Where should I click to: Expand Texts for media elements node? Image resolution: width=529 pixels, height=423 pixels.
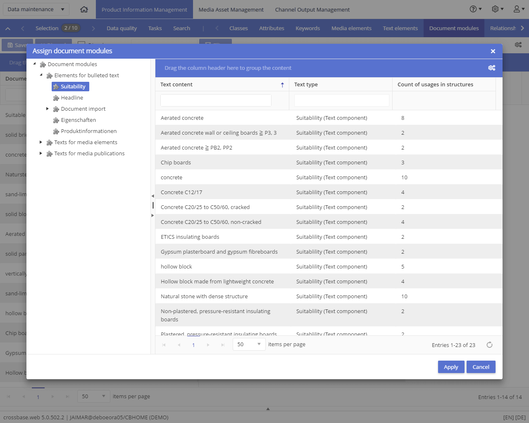(x=41, y=142)
